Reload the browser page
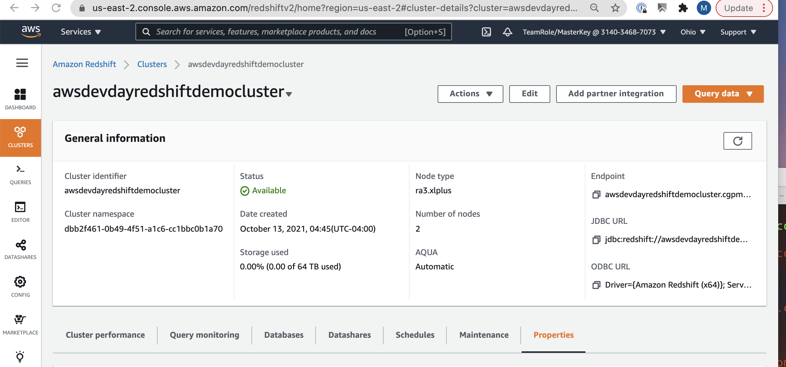Viewport: 786px width, 367px height. [x=56, y=8]
